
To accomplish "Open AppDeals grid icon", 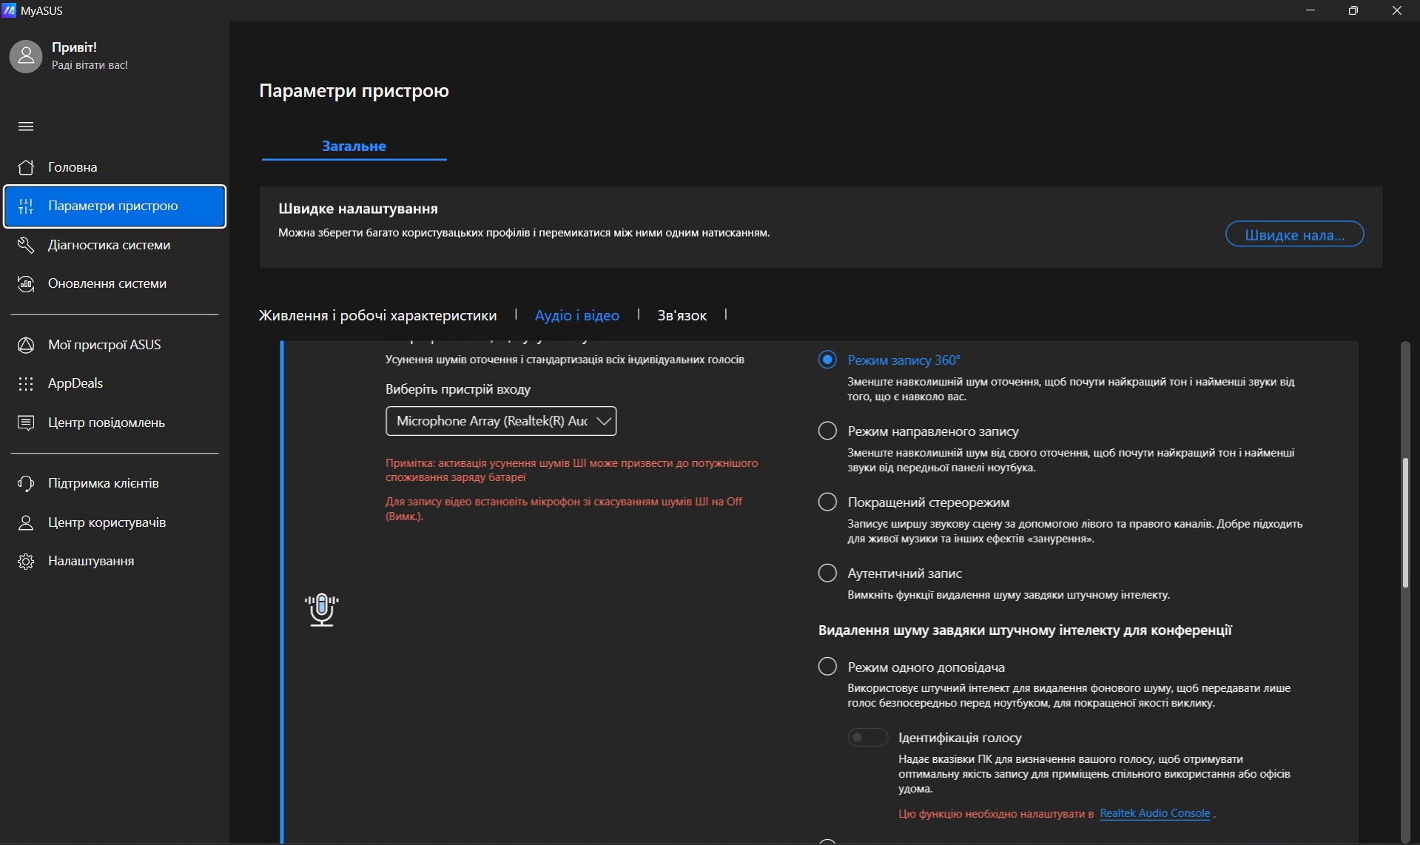I will tap(26, 383).
